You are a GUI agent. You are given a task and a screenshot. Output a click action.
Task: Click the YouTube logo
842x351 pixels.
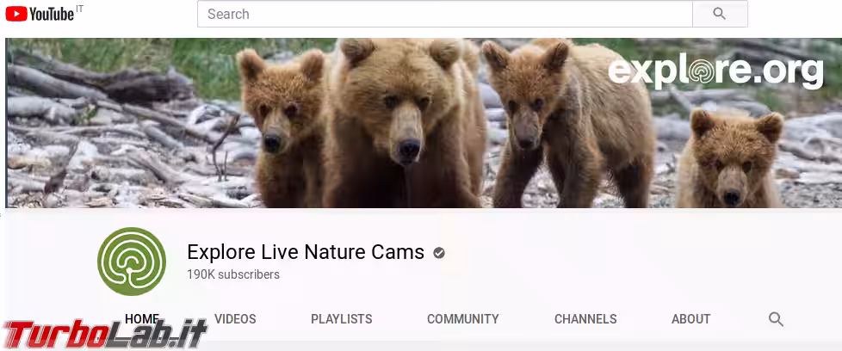coord(40,14)
